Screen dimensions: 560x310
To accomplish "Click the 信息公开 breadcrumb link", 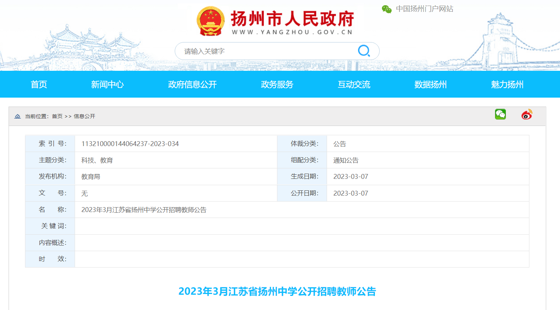I will 84,116.
